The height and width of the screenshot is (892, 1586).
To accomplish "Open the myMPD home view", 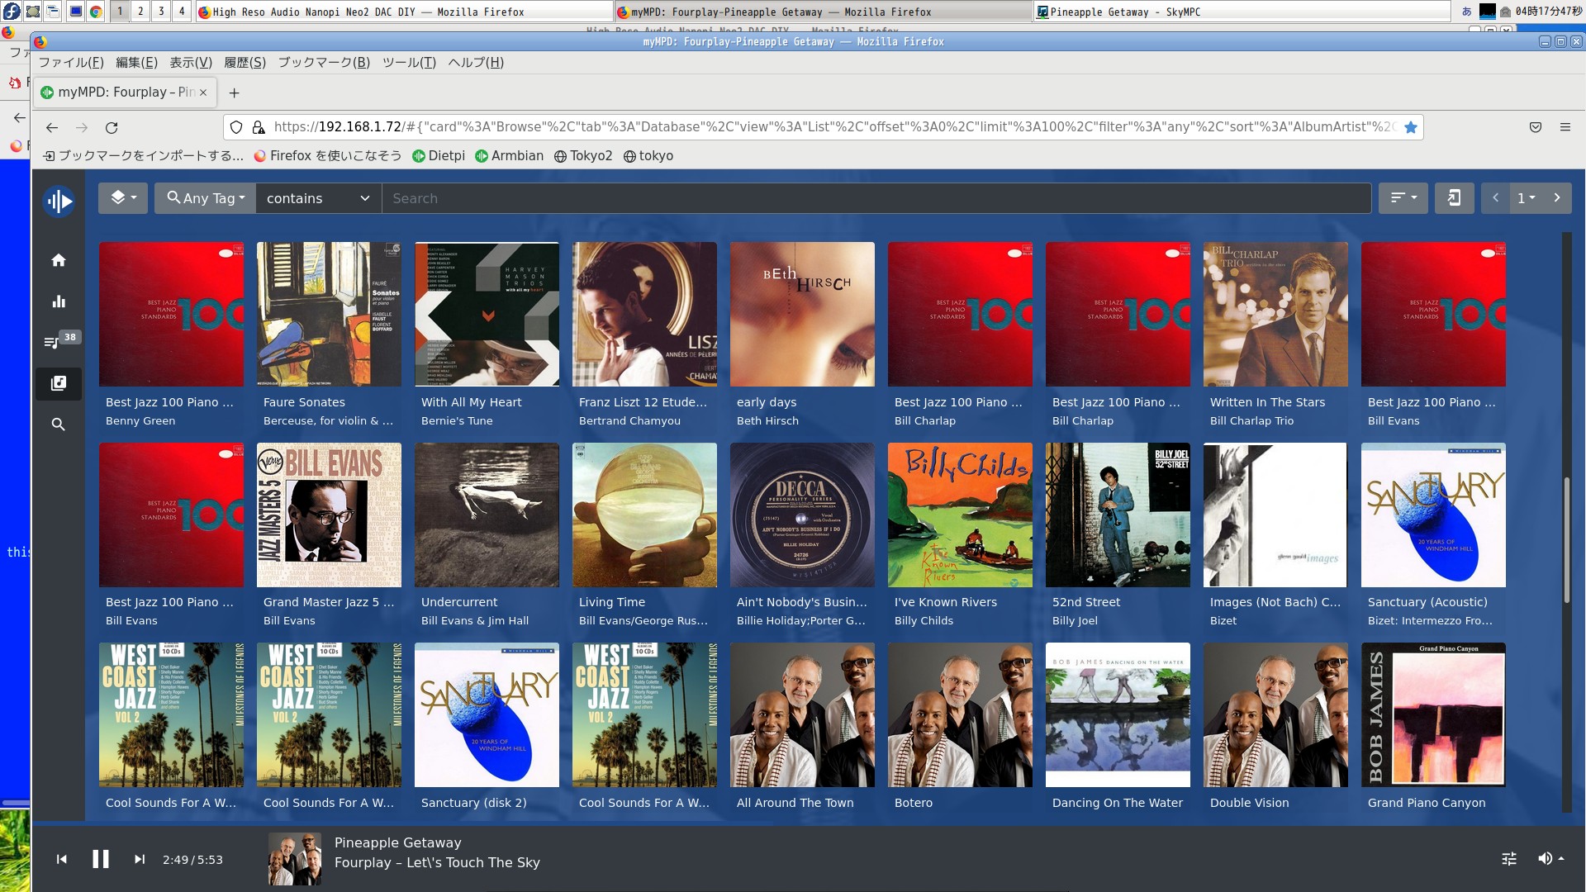I will (x=58, y=260).
